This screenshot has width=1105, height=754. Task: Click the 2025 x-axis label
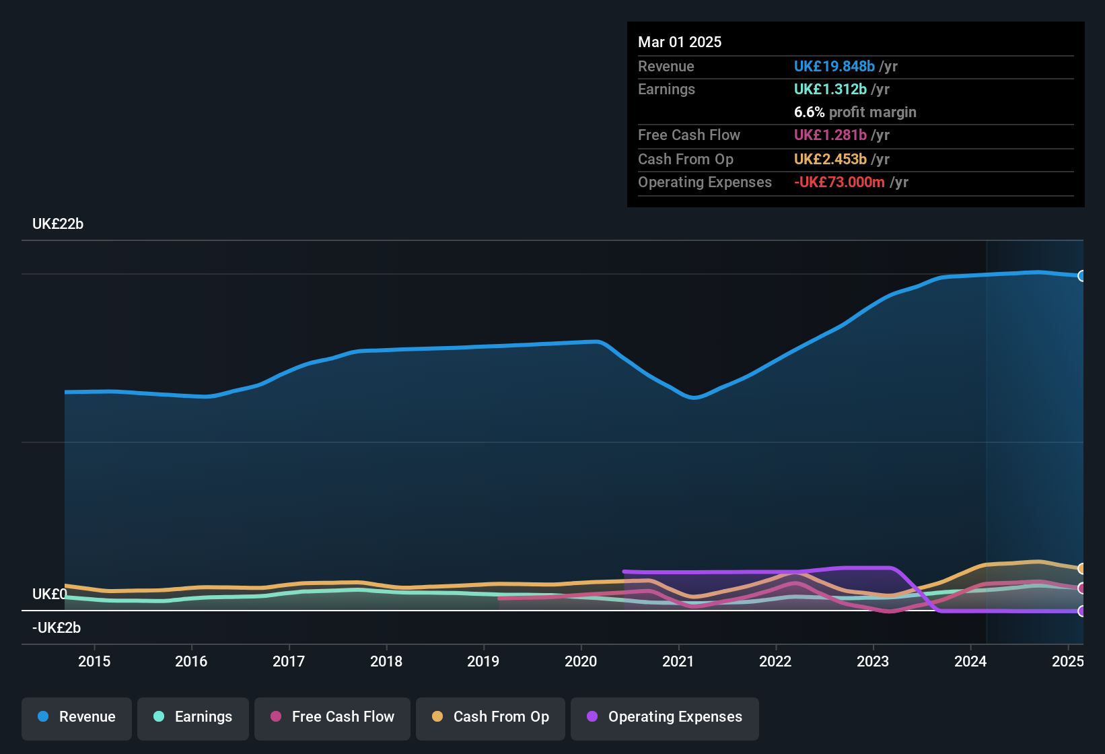click(1068, 662)
